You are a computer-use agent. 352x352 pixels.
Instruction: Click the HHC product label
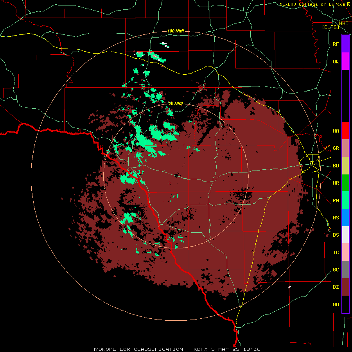coord(343,23)
